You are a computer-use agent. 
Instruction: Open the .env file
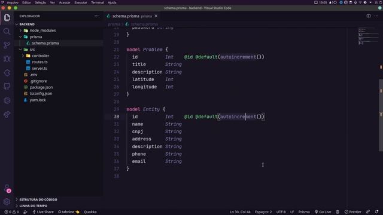pyautogui.click(x=59, y=75)
